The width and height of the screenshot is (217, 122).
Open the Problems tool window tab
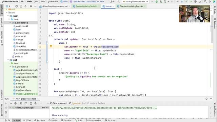40,120
